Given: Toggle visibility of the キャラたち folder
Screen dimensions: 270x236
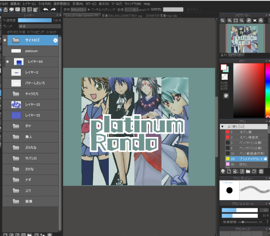Looking at the screenshot, I should click(5, 94).
